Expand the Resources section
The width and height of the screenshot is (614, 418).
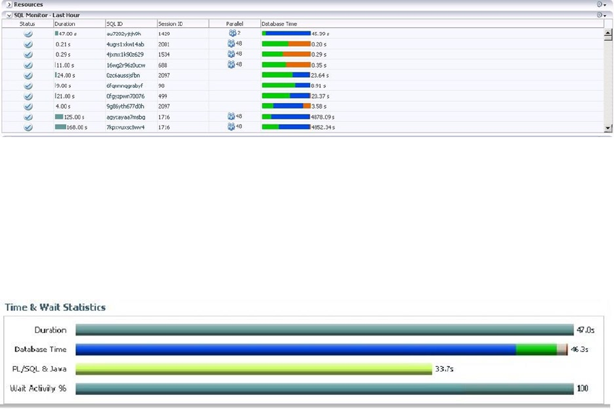(x=9, y=5)
